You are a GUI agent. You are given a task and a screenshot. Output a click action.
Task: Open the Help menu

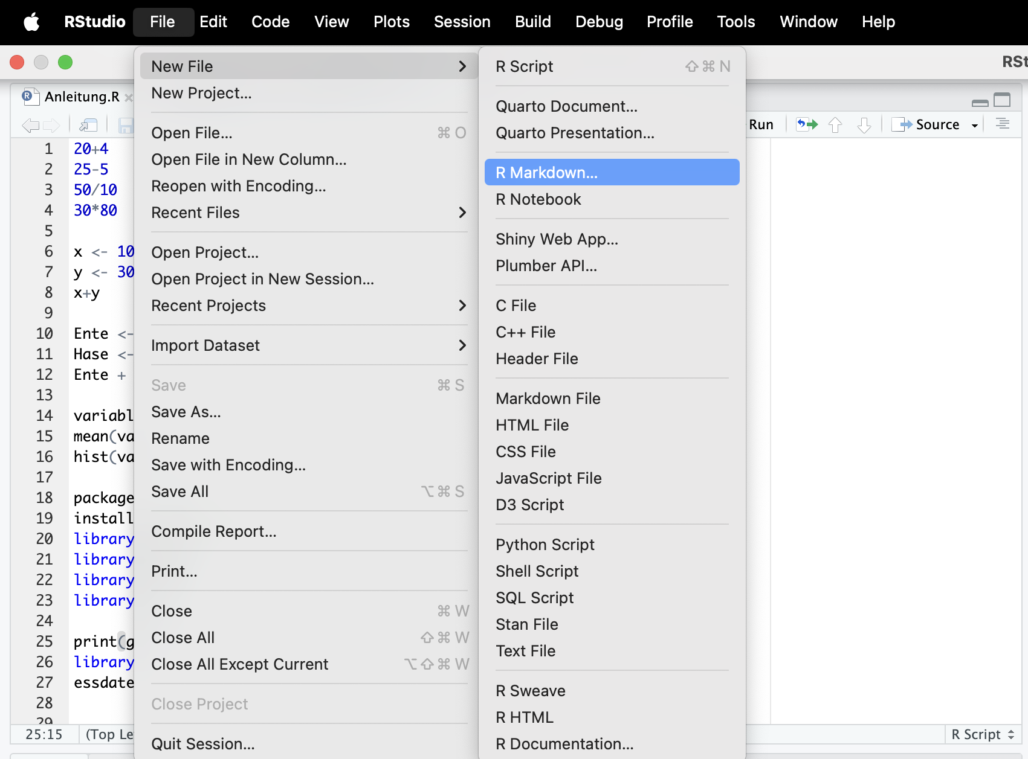coord(878,22)
